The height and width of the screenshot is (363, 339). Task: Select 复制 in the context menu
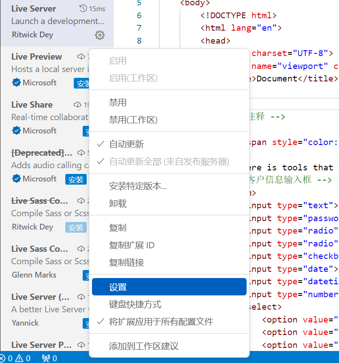(169, 228)
